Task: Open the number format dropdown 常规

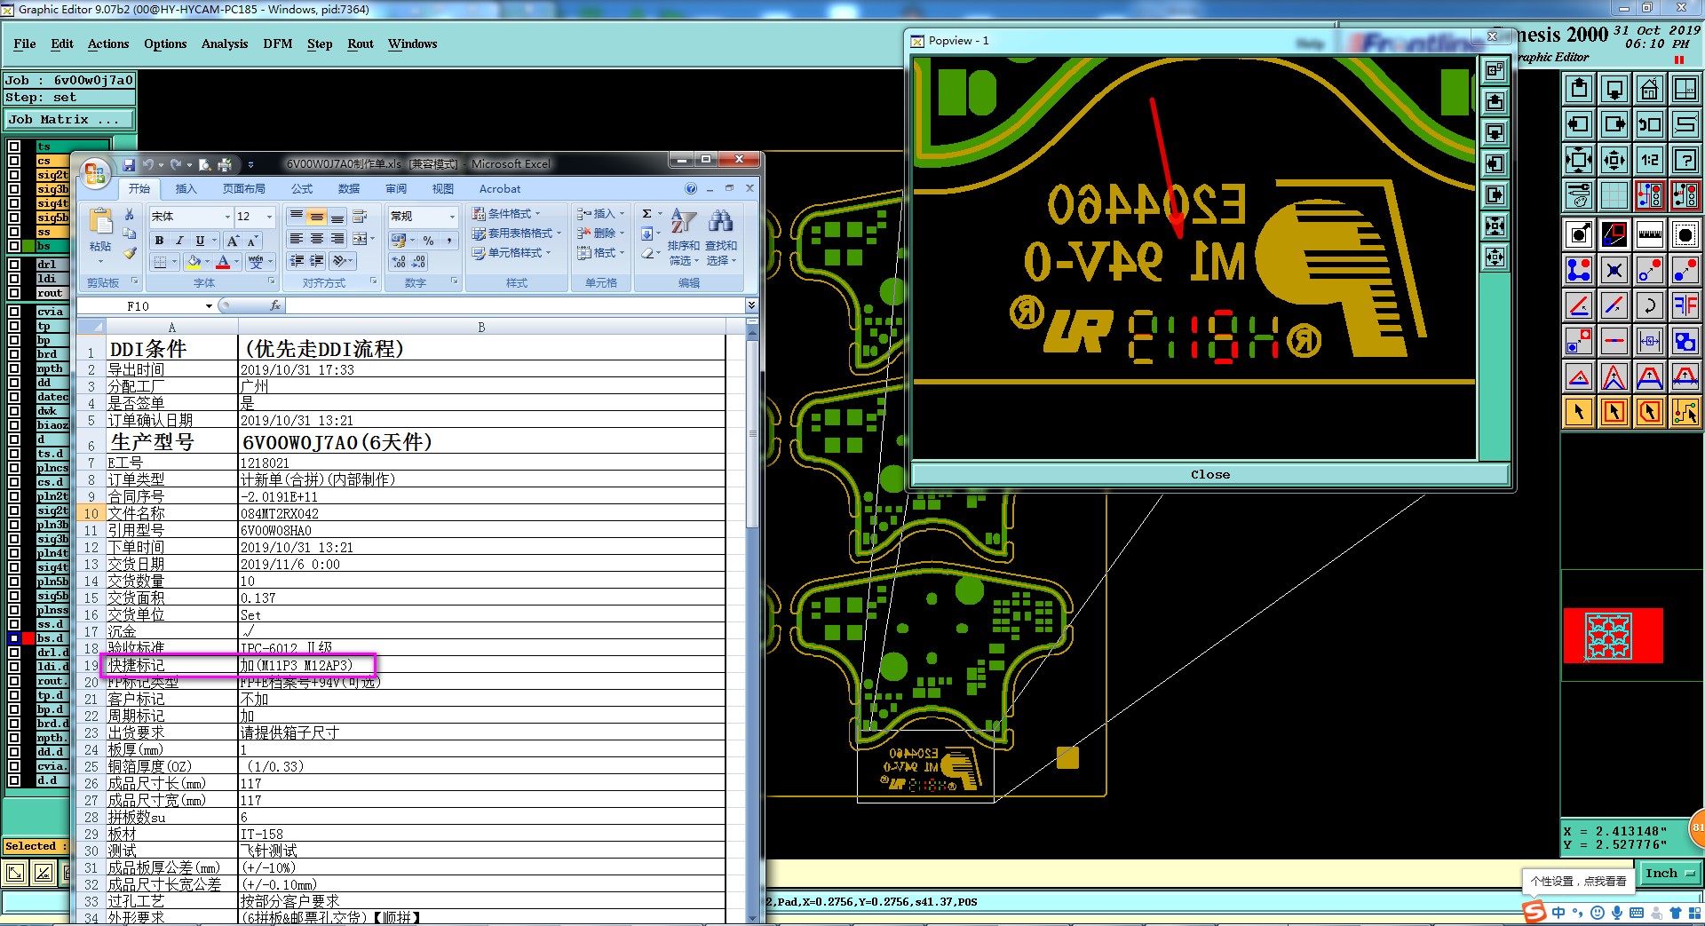Action: click(452, 217)
